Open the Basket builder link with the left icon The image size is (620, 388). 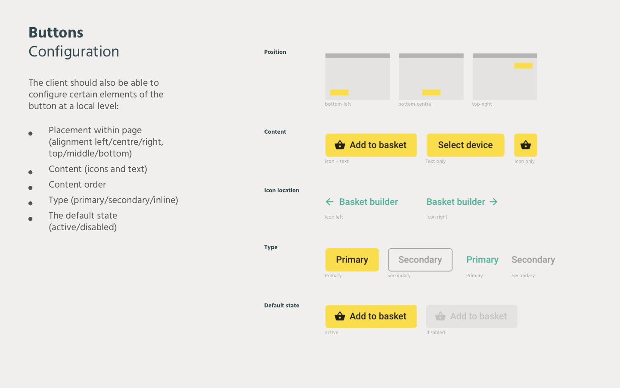pyautogui.click(x=369, y=202)
